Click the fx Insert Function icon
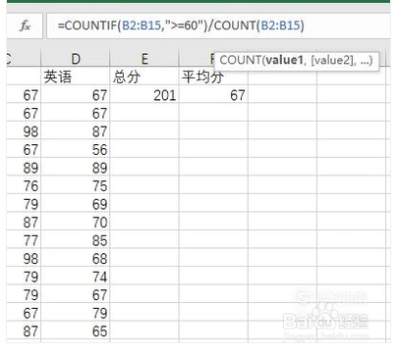The height and width of the screenshot is (354, 398). (25, 25)
